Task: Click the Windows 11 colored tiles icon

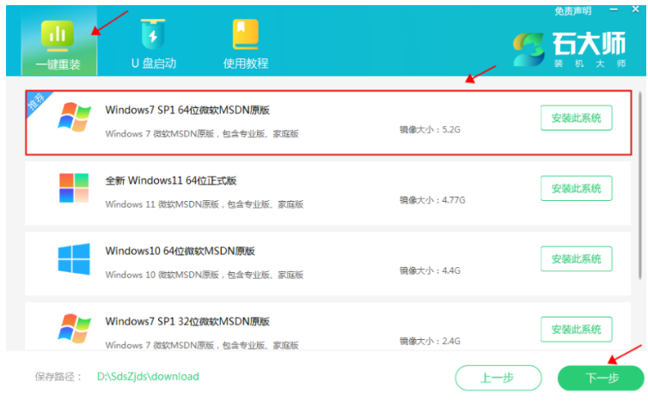Action: pyautogui.click(x=74, y=188)
